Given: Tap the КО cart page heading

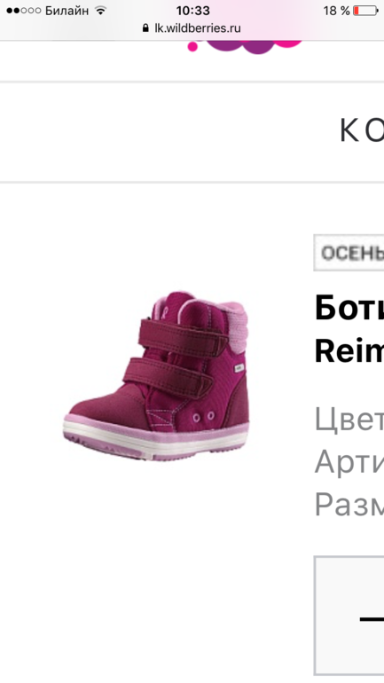Looking at the screenshot, I should click(361, 130).
